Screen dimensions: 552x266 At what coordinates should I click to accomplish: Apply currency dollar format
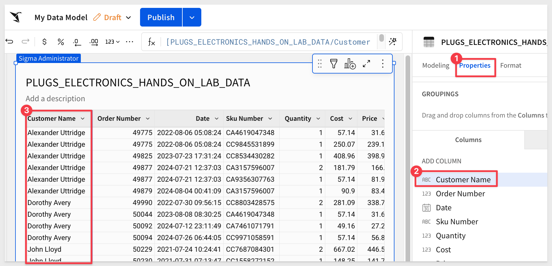[44, 42]
